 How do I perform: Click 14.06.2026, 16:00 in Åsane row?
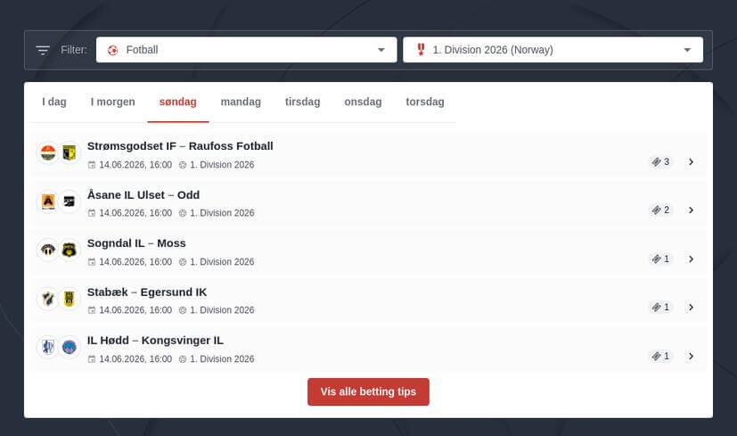135,213
